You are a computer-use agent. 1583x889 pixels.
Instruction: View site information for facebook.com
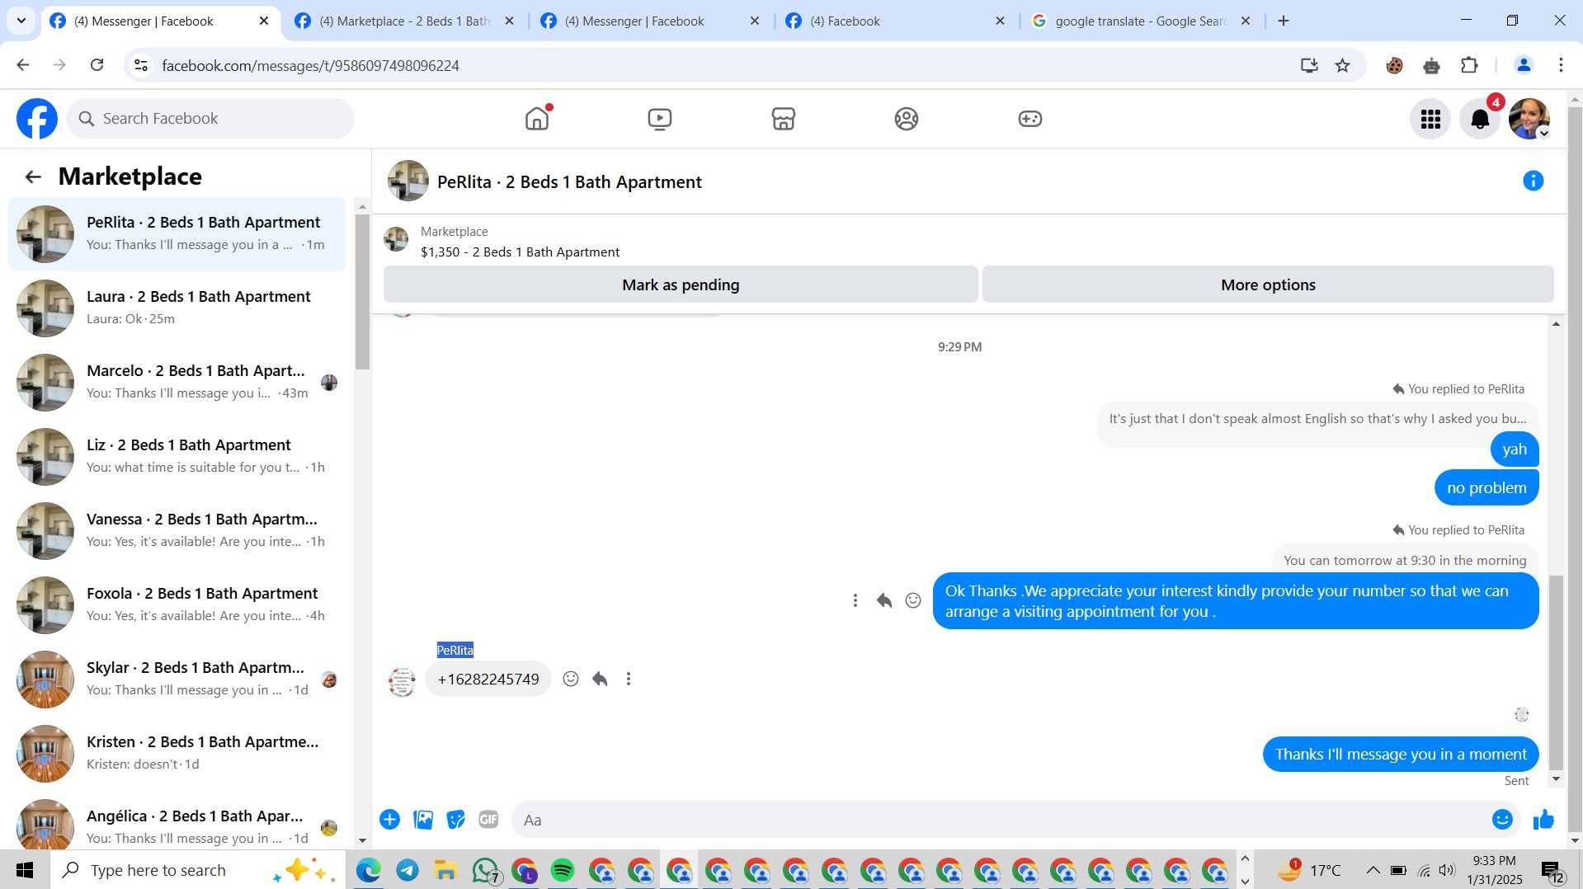pyautogui.click(x=141, y=65)
